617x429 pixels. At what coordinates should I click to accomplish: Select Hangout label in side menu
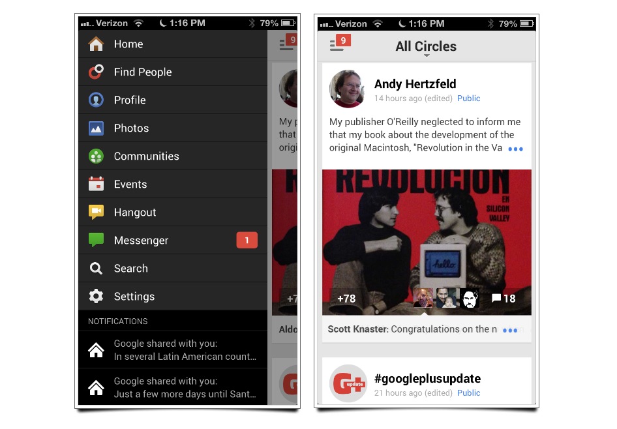coord(135,213)
